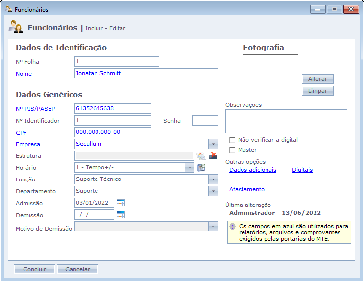Open the Demissão calendar picker
The height and width of the screenshot is (282, 364).
[x=121, y=214]
